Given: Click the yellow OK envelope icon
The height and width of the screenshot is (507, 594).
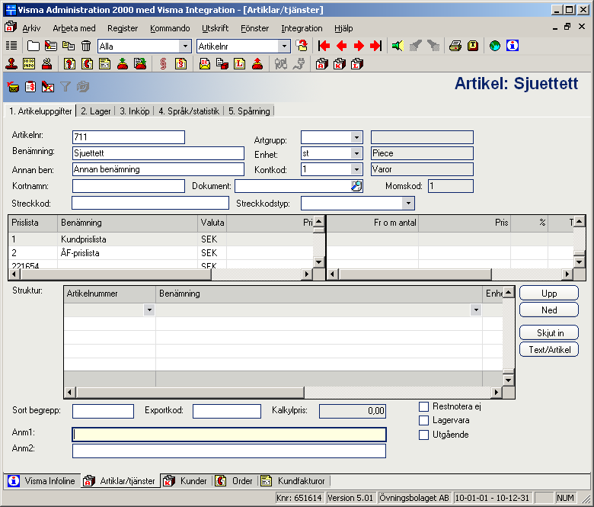Looking at the screenshot, I should (205, 64).
